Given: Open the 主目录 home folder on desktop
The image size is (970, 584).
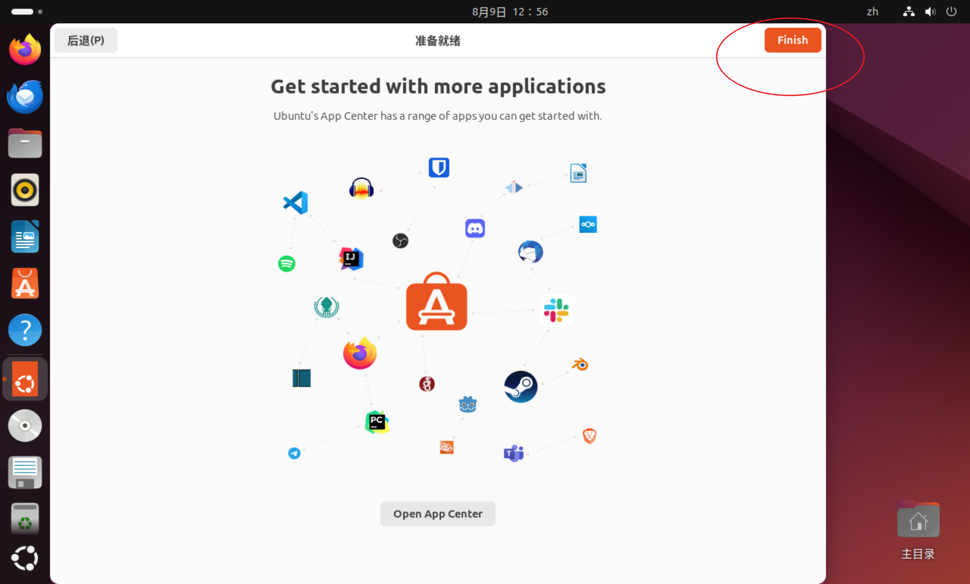Looking at the screenshot, I should click(x=918, y=531).
